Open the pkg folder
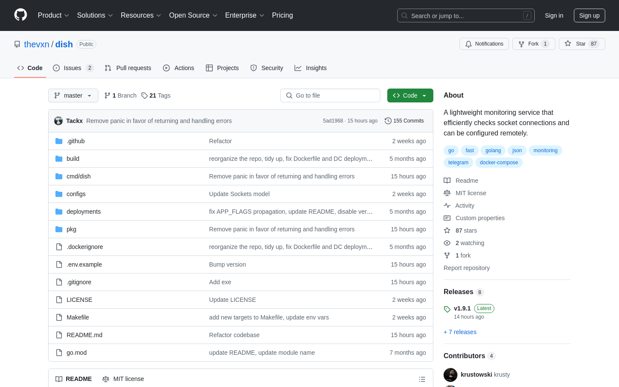Screen dimensions: 619x387 pos(71,229)
